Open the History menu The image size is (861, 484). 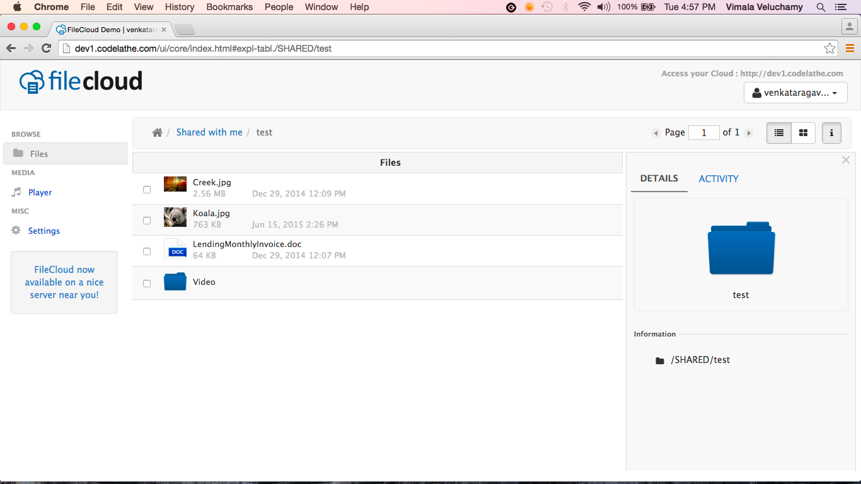pyautogui.click(x=180, y=7)
